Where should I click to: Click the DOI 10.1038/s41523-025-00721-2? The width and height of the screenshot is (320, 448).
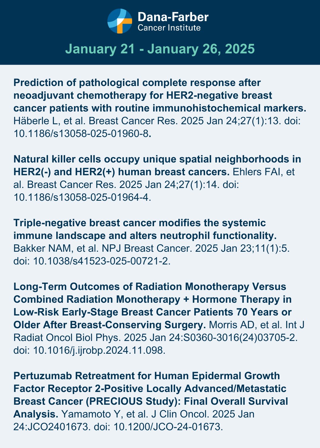pyautogui.click(x=102, y=261)
